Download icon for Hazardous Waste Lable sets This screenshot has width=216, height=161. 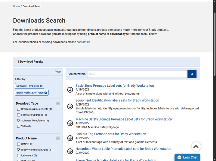[70, 151]
